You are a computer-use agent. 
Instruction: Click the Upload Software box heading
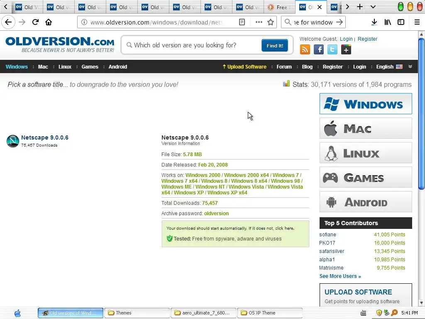click(358, 292)
